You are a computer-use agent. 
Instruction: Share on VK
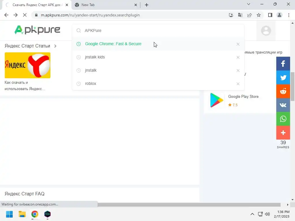pyautogui.click(x=283, y=105)
